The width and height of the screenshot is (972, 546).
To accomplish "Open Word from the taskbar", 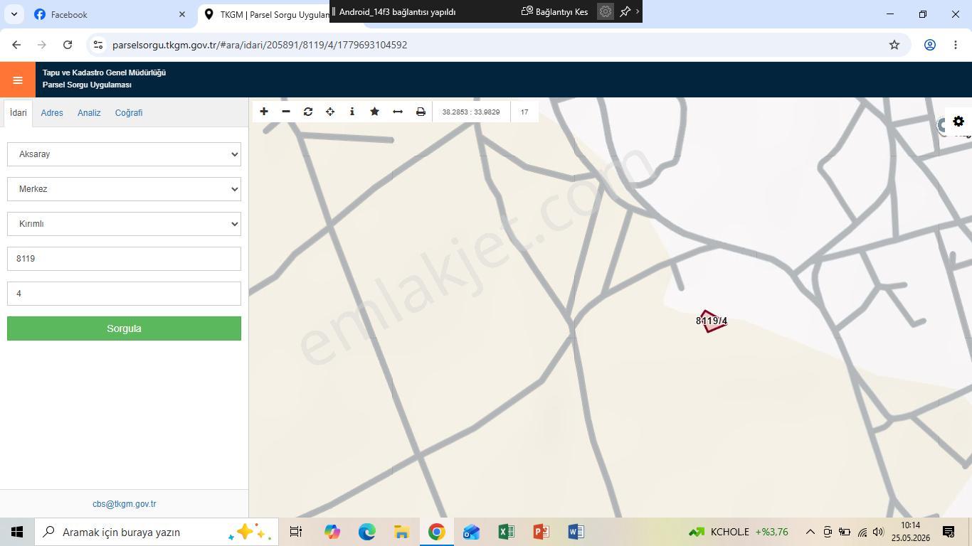I will point(576,532).
